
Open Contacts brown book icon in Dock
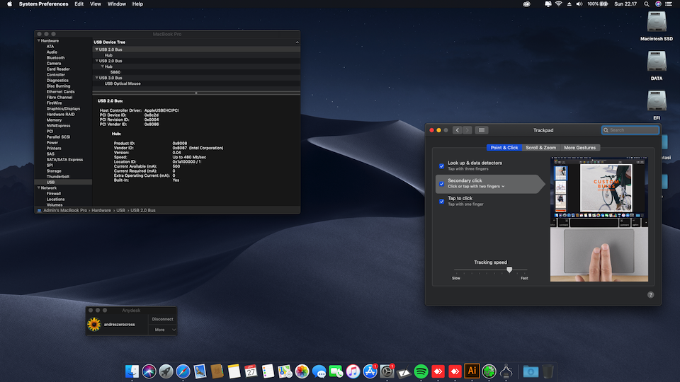tap(217, 371)
